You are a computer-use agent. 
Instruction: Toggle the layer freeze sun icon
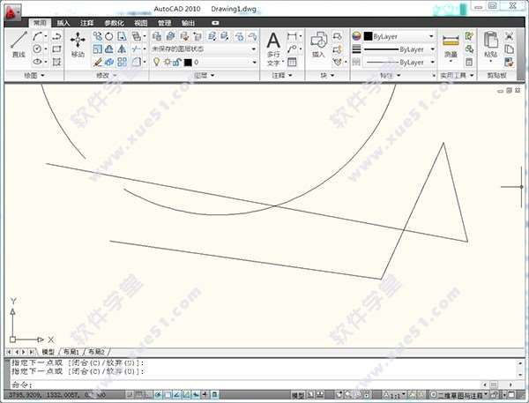coord(166,63)
